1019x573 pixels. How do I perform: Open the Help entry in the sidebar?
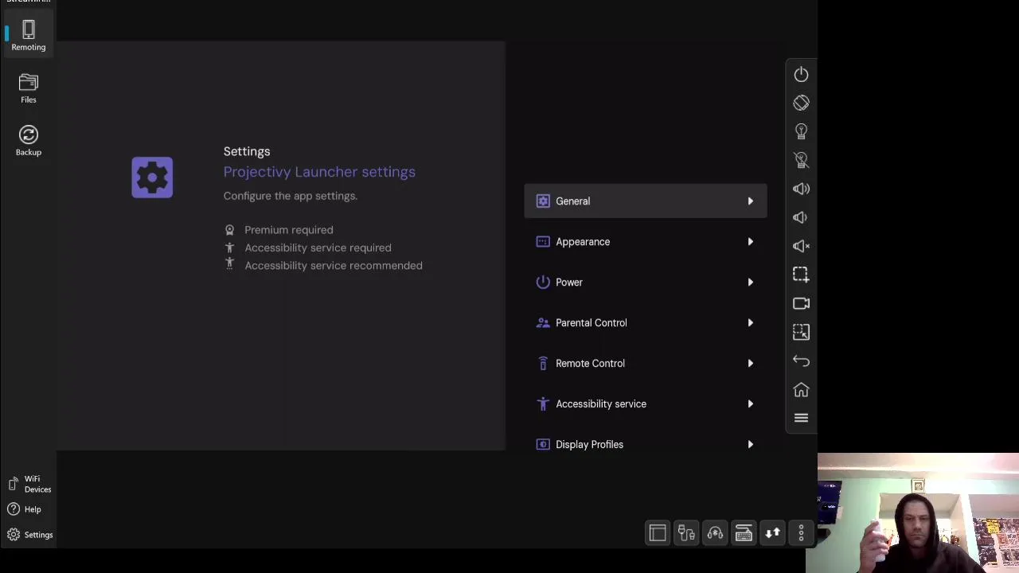(24, 509)
